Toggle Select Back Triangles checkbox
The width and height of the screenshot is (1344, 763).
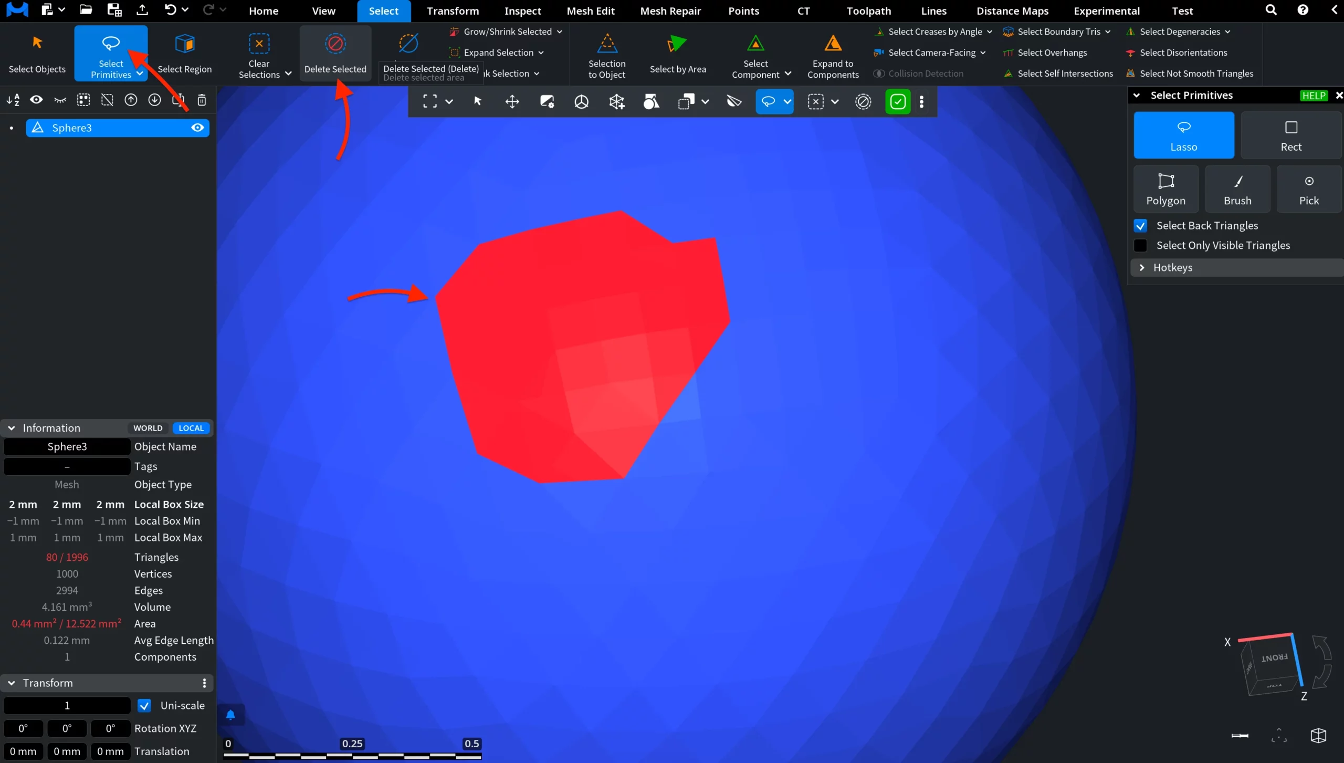(x=1140, y=226)
